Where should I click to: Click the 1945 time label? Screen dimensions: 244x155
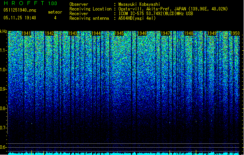tap(119, 33)
